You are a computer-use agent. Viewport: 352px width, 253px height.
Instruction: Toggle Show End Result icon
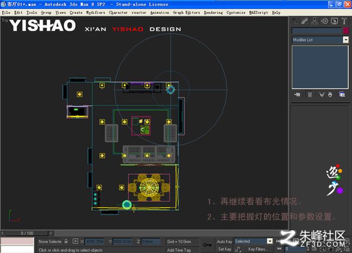310,94
